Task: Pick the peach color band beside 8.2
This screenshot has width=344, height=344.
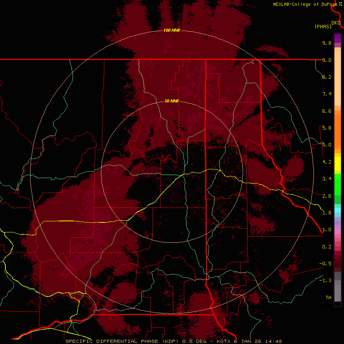Action: pos(338,78)
